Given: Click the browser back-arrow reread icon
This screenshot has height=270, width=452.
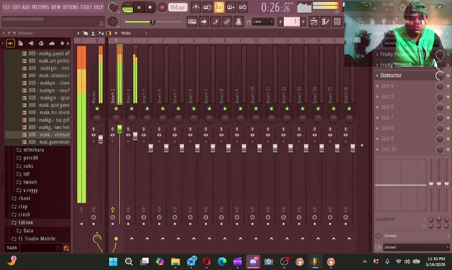Looking at the screenshot, I should coord(14,33).
